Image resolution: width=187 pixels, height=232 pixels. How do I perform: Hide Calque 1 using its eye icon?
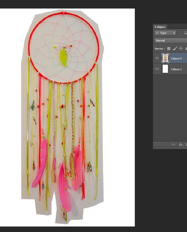pyautogui.click(x=157, y=69)
